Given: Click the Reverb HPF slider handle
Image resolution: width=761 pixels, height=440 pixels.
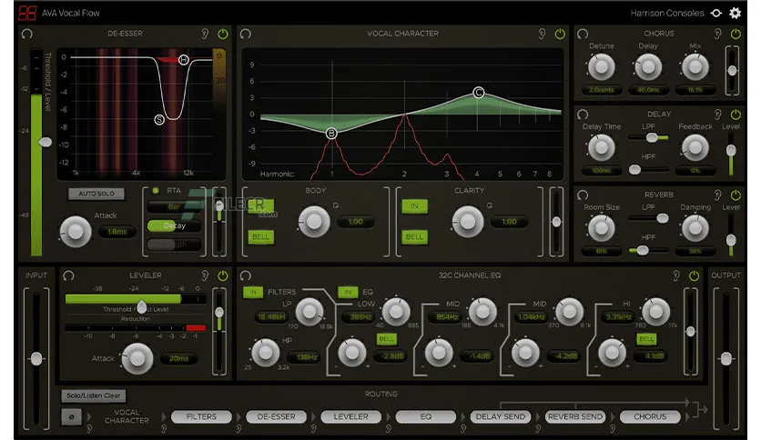Looking at the screenshot, I should [x=643, y=250].
